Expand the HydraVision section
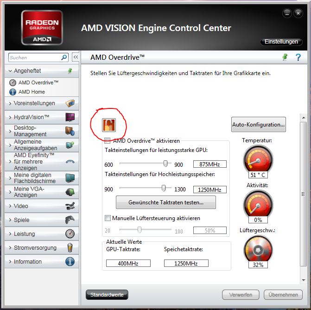 [10, 117]
